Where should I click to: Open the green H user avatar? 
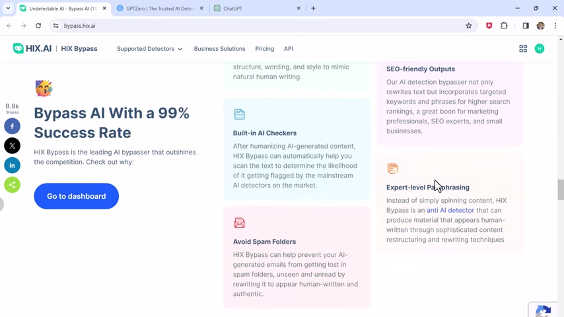[x=539, y=49]
